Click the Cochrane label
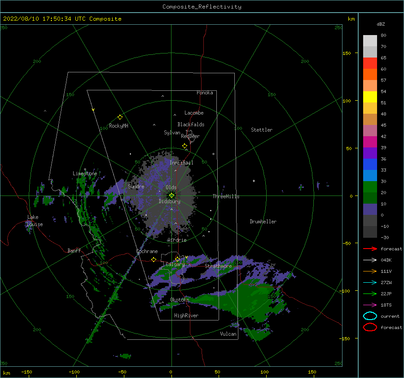The width and height of the screenshot is (404, 378). coord(147,251)
